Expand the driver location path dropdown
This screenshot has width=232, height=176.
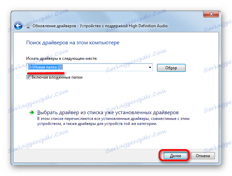tap(150, 68)
